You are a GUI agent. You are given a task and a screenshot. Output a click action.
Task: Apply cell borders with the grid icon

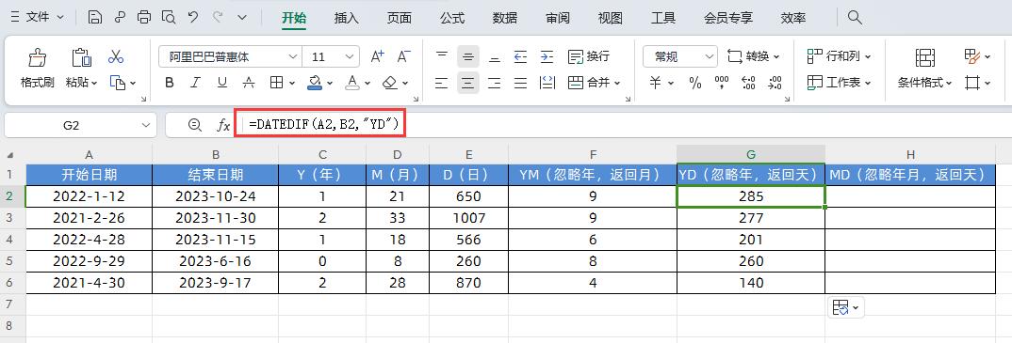click(276, 83)
